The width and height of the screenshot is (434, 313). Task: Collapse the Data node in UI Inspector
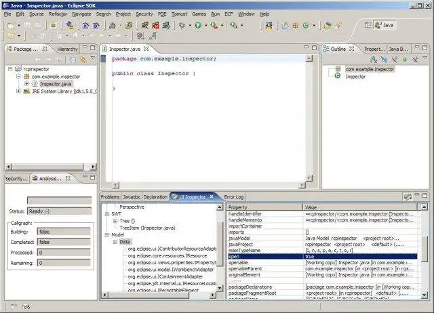pos(115,242)
